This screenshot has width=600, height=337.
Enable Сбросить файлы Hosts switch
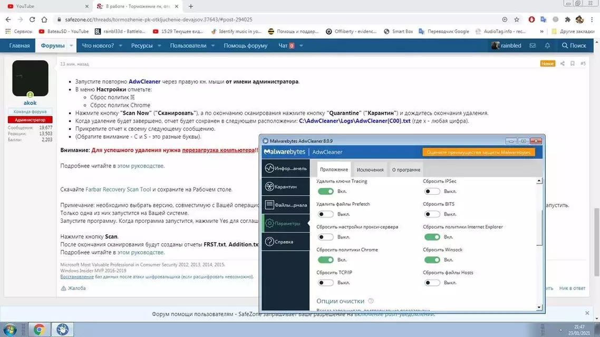pyautogui.click(x=432, y=283)
